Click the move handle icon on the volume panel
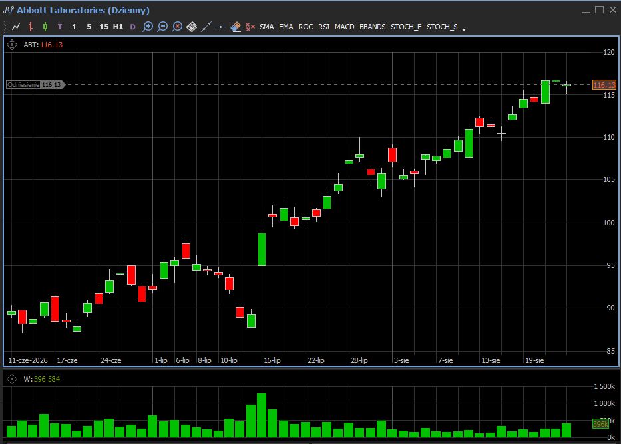 tap(12, 379)
